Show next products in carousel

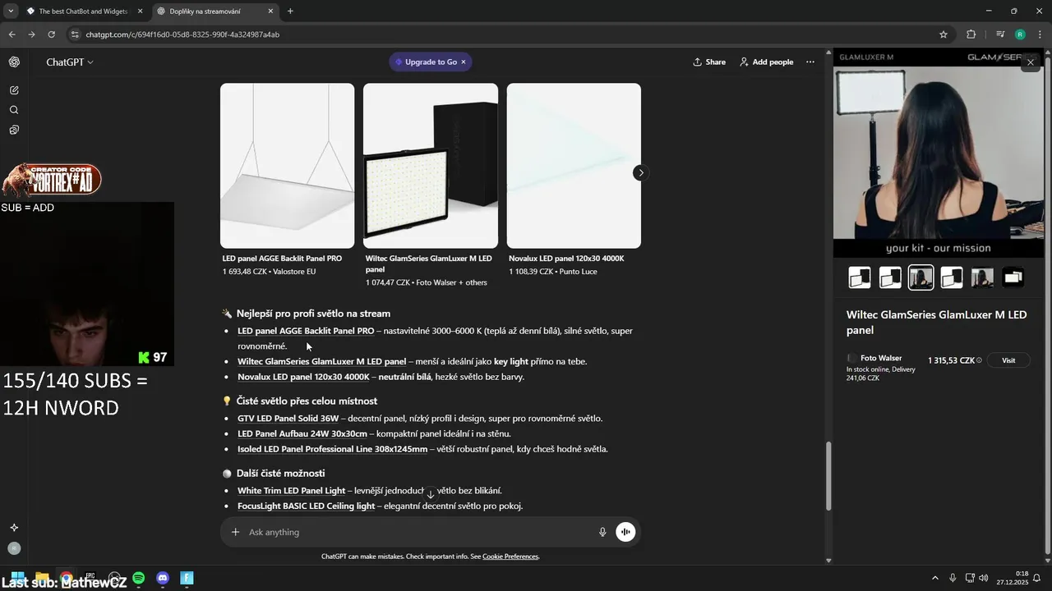coord(640,172)
